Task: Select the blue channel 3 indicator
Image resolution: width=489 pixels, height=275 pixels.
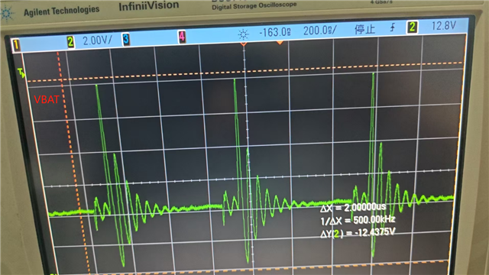Action: (125, 39)
